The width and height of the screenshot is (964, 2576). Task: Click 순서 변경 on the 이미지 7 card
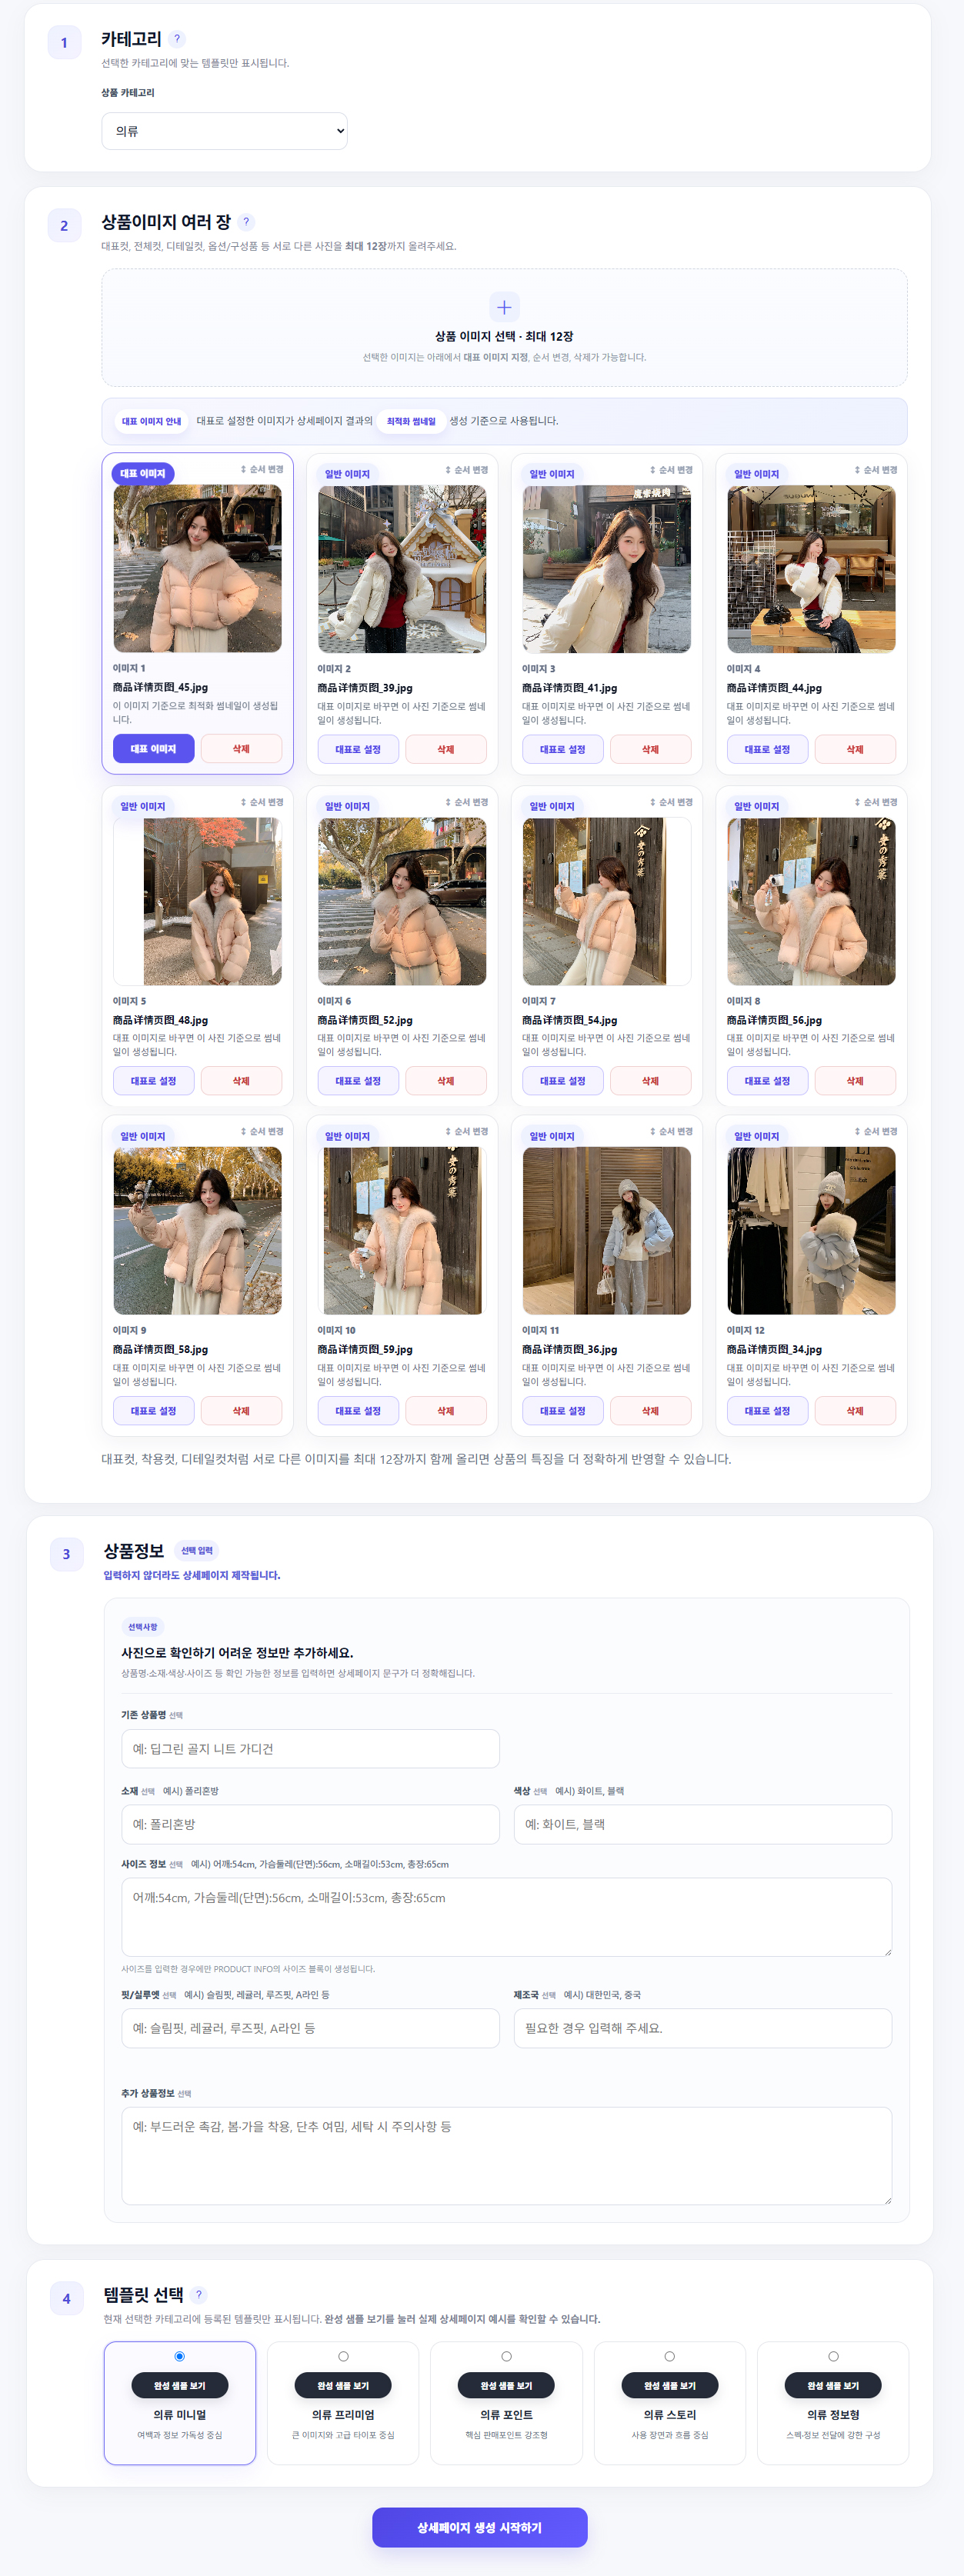pos(671,802)
